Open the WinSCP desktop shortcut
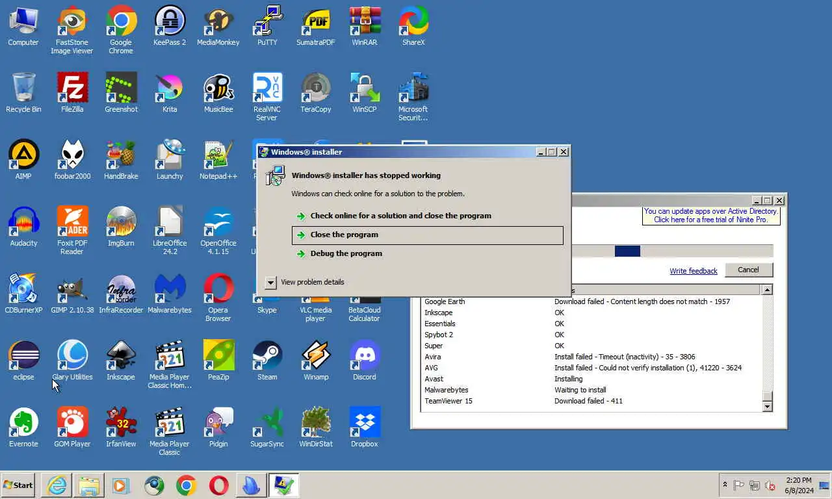The image size is (832, 499). coord(365,93)
